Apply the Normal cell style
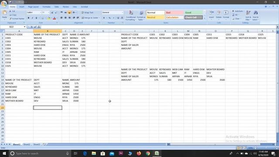This screenshot has width=279, height=157. point(156,13)
